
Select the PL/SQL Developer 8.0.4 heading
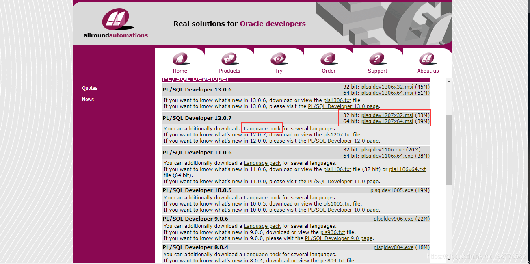pyautogui.click(x=195, y=247)
